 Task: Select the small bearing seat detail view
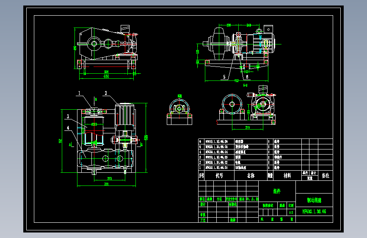[179, 112]
